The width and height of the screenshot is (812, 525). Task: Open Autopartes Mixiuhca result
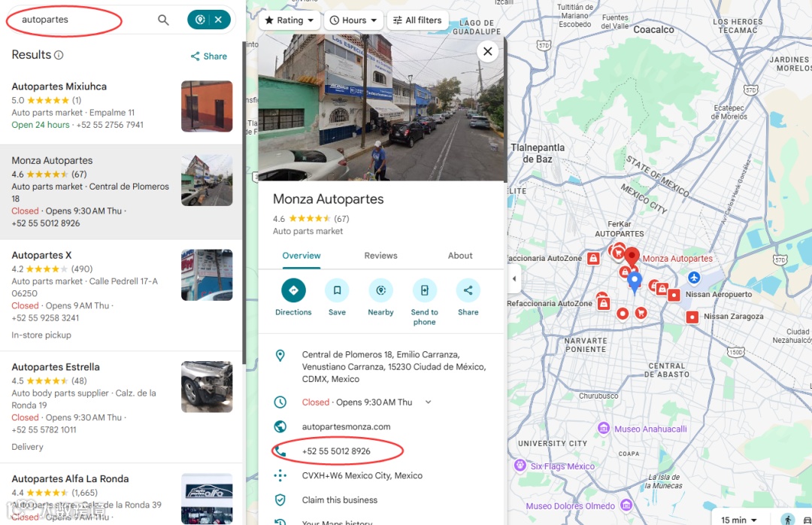click(x=59, y=86)
